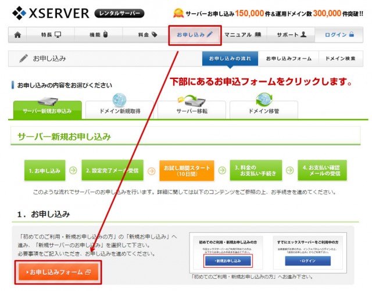The image size is (372, 291).
Task: Open the お申し込み navigation item
Action: coord(195,35)
